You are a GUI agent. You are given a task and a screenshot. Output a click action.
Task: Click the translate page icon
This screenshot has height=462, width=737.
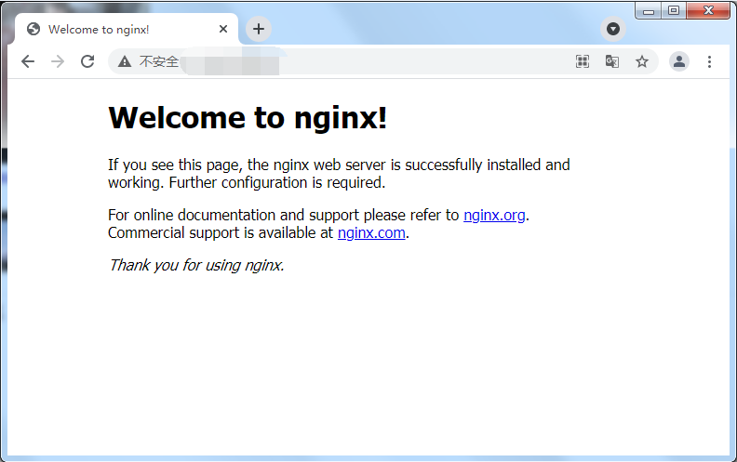pyautogui.click(x=611, y=61)
